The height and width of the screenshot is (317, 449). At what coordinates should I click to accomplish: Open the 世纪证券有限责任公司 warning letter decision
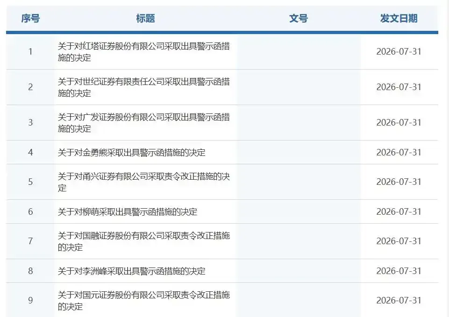pos(144,87)
